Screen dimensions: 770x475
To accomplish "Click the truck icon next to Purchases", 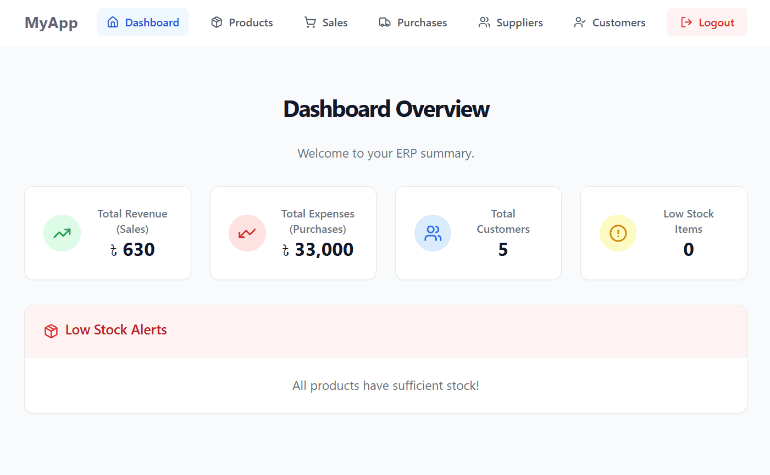I will point(385,22).
